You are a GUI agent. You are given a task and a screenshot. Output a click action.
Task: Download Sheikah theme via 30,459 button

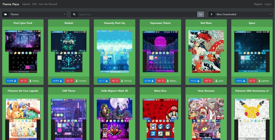click(58, 81)
